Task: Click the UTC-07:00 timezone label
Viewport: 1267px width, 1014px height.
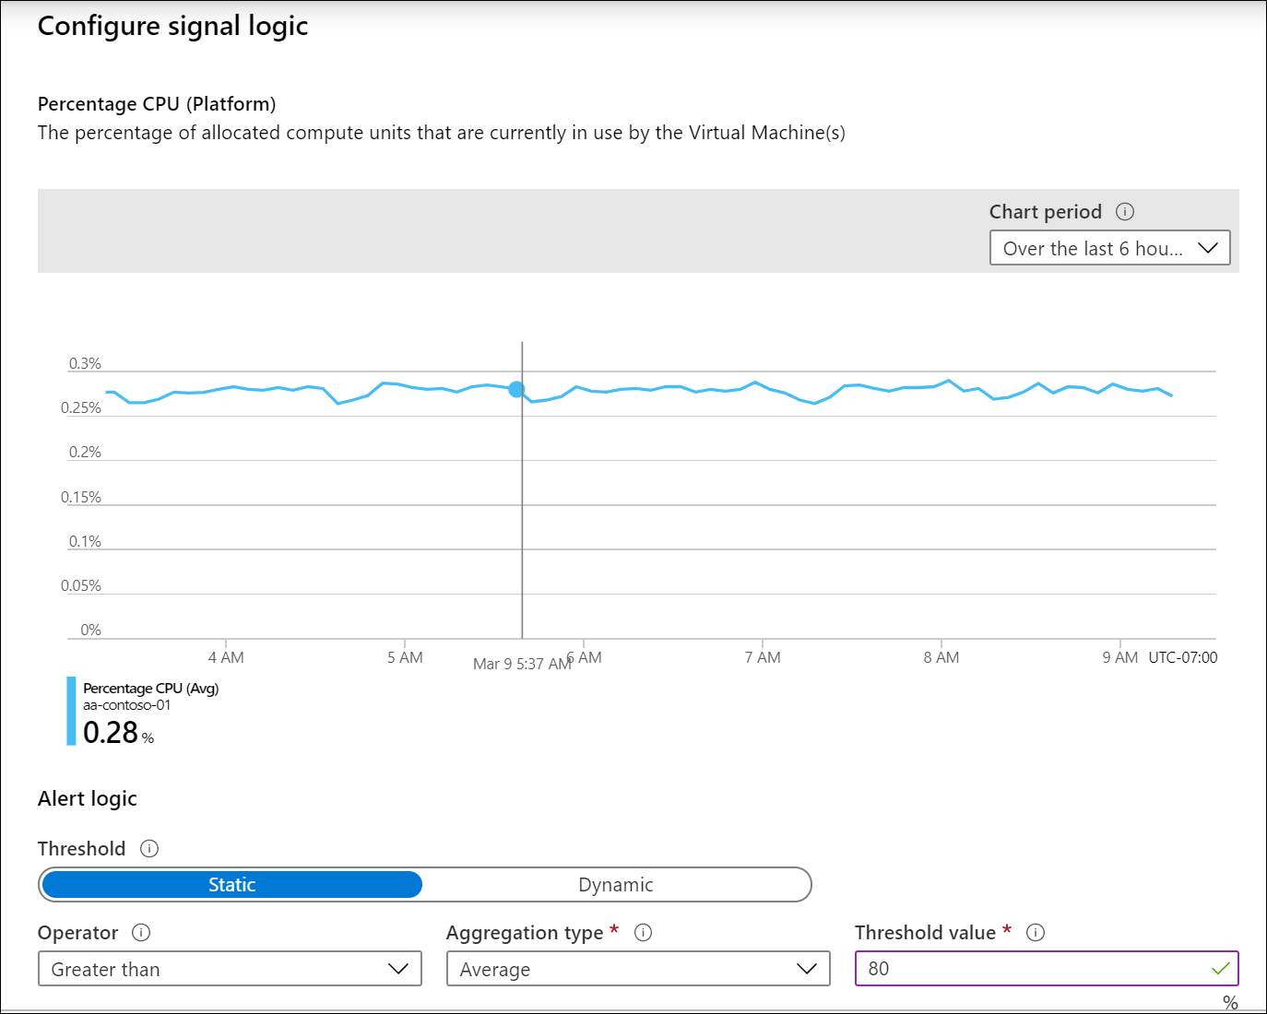Action: point(1182,657)
